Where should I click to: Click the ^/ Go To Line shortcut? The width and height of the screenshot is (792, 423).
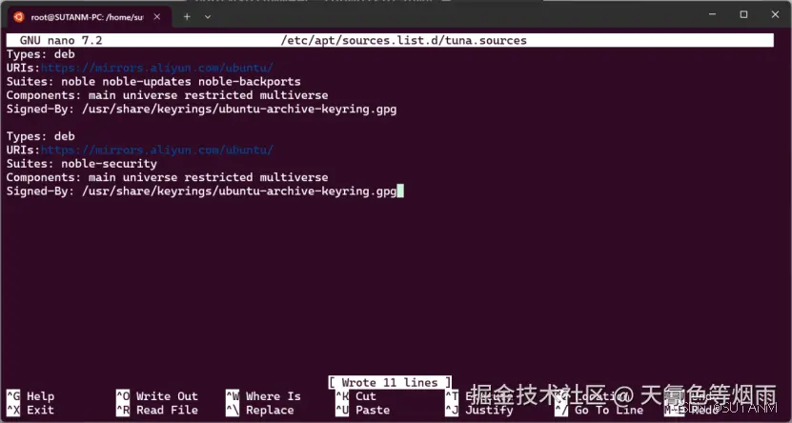pos(599,410)
